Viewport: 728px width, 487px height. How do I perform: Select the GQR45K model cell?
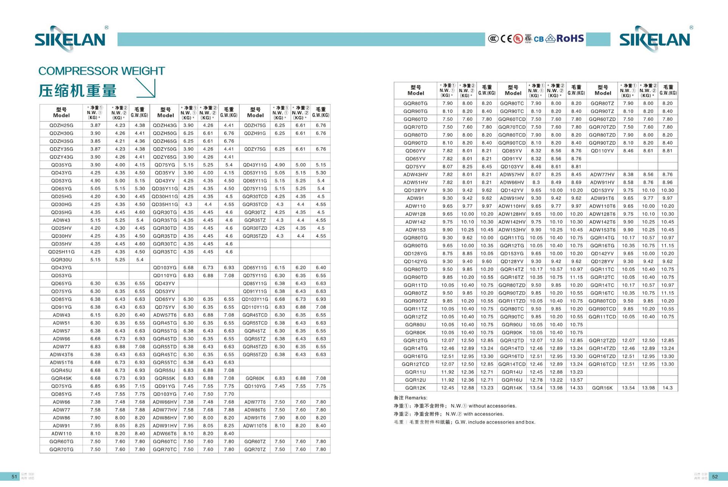[x=61, y=378]
